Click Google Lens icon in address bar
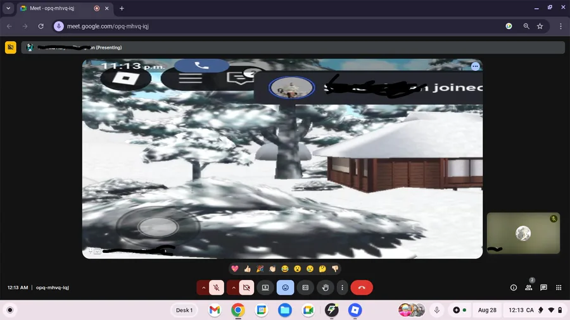The image size is (570, 320). pos(509,26)
